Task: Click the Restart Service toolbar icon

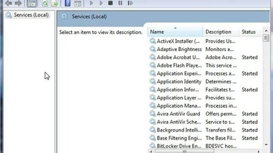Action: (x=130, y=3)
